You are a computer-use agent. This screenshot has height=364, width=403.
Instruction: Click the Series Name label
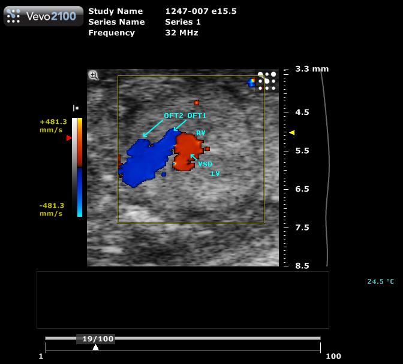(116, 22)
